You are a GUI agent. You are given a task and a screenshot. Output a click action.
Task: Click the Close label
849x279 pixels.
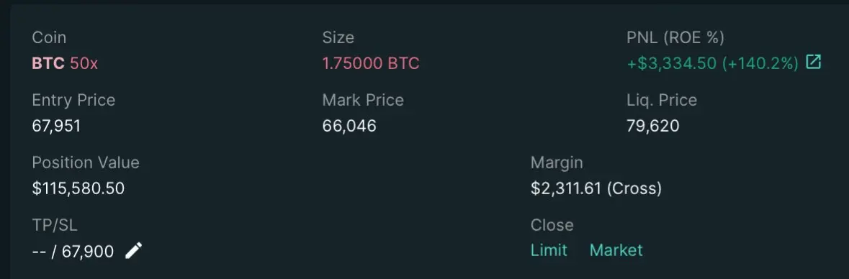(552, 225)
